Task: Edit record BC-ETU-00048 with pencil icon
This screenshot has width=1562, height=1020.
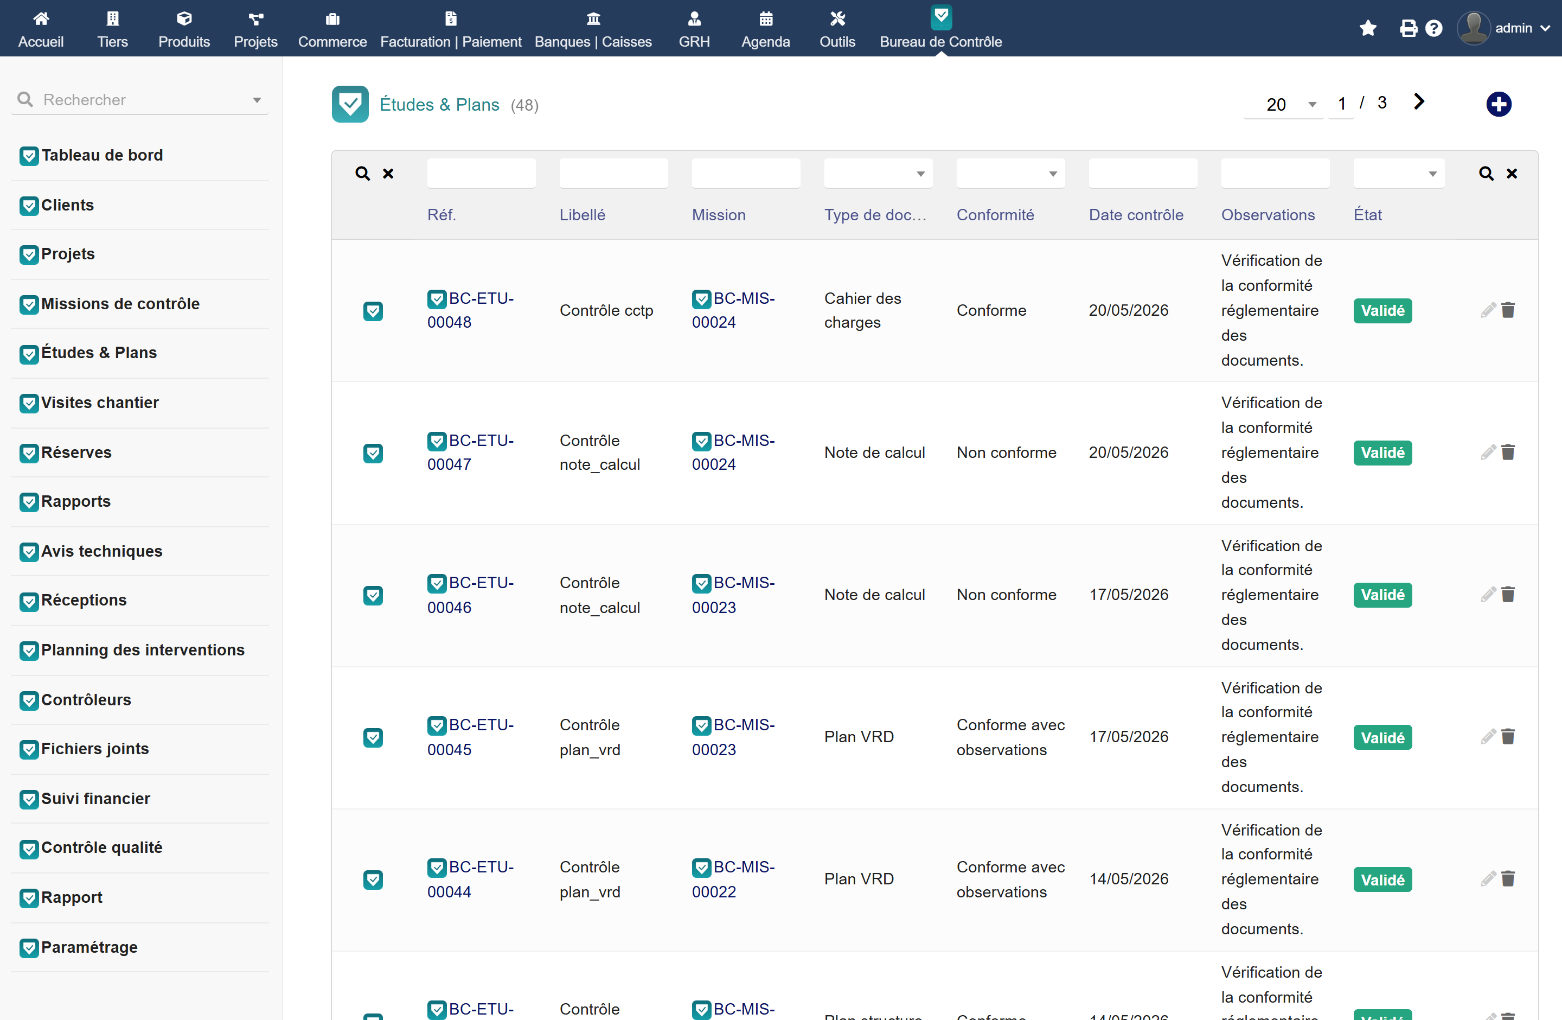Action: [x=1488, y=310]
